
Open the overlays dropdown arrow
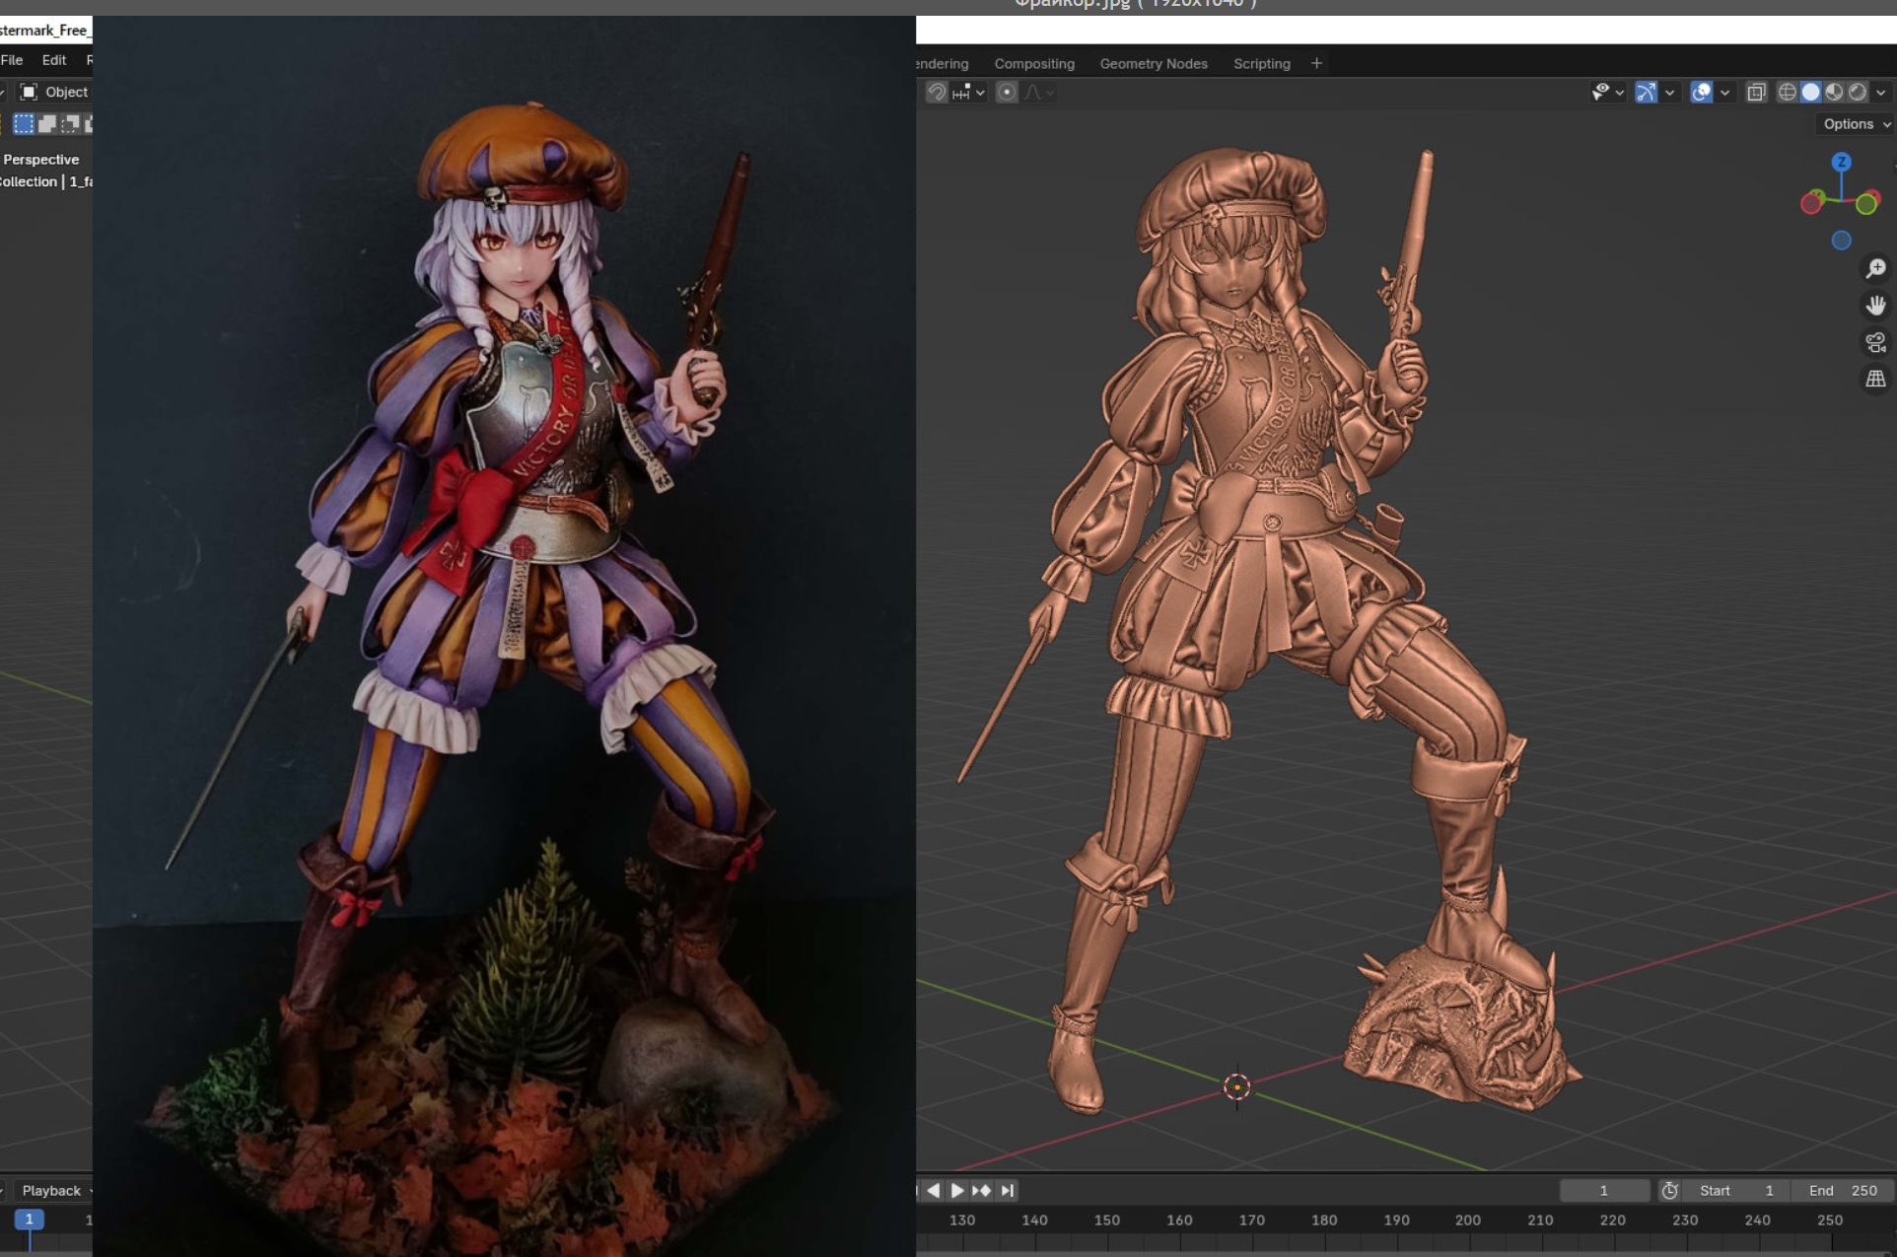[1724, 92]
